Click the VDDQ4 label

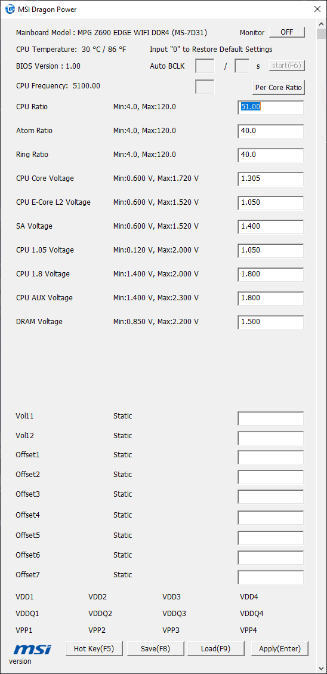click(251, 613)
